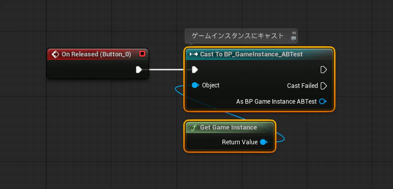Click the Cast Failed exec output pin
Viewport: 393px width, 189px height.
[324, 86]
